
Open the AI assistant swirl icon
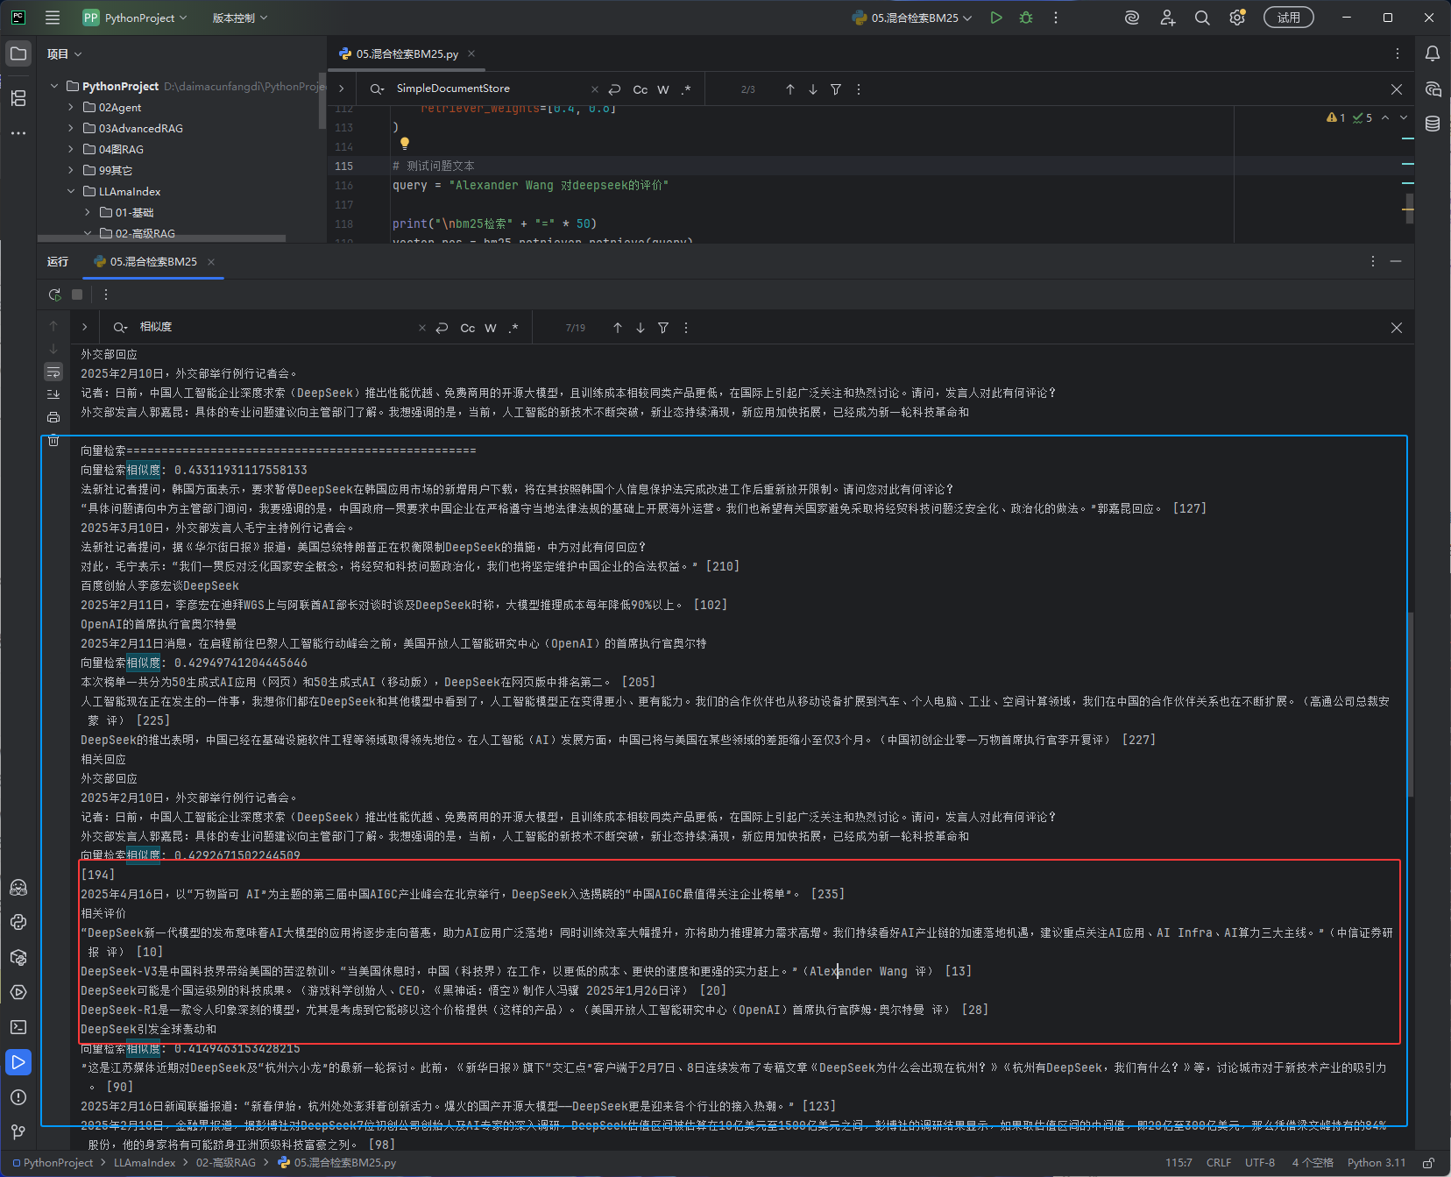pyautogui.click(x=1132, y=18)
